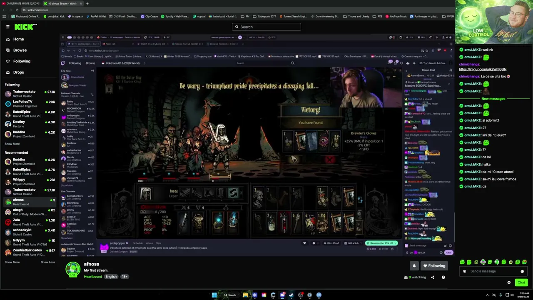Open LosPollosTV channel in Following list

click(30, 104)
